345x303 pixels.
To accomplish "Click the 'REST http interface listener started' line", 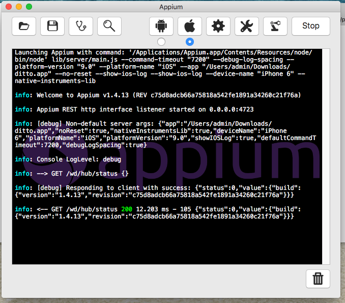I will [134, 109].
